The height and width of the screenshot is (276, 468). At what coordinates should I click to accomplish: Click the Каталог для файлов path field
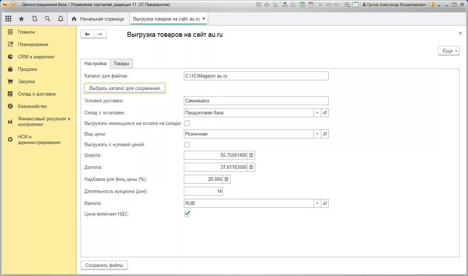click(256, 76)
